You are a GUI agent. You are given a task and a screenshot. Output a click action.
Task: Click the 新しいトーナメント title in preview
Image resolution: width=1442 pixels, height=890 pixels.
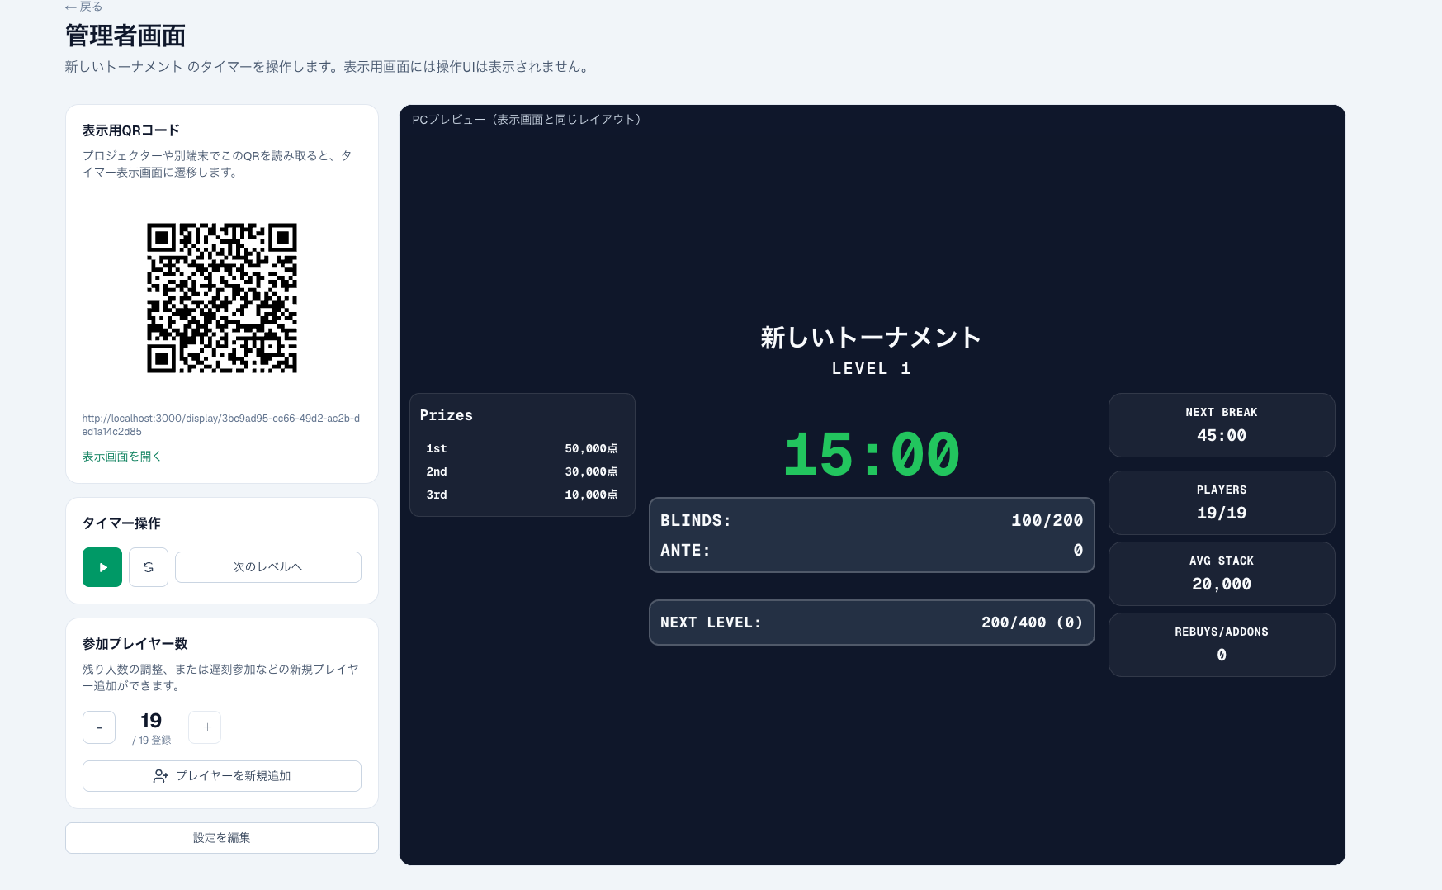click(x=871, y=337)
